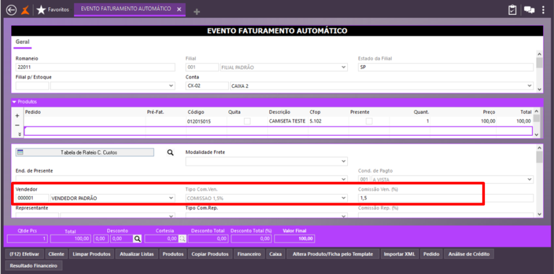Collapse the Produtos section

pos(14,102)
